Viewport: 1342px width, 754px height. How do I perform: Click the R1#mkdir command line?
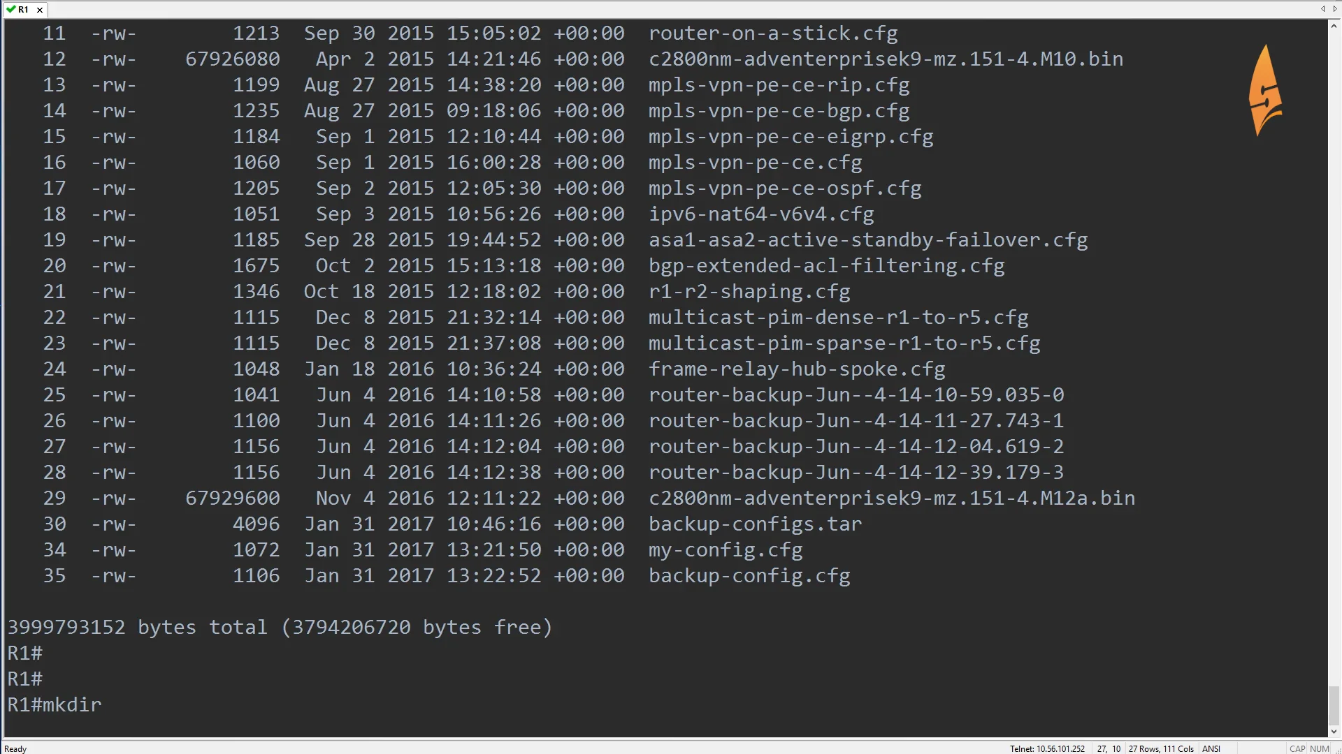coord(55,704)
